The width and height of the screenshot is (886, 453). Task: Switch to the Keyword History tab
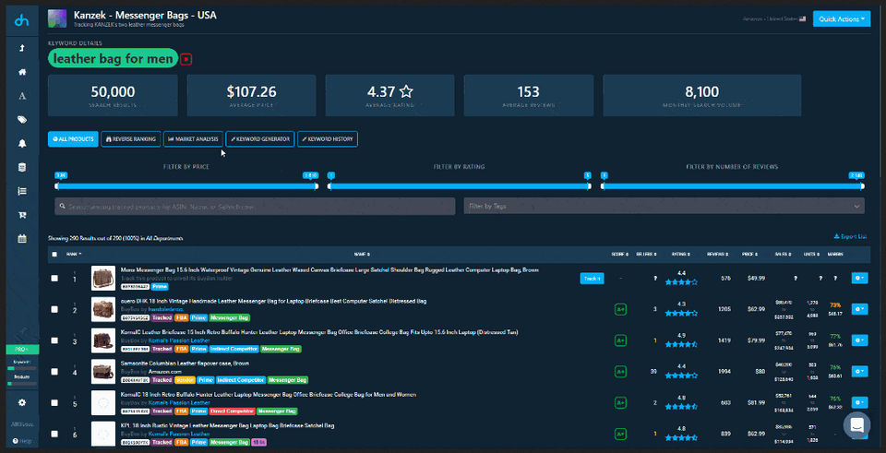point(327,139)
